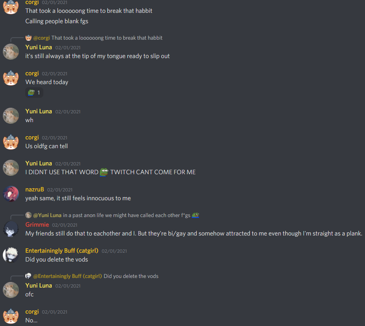Click corgi's avatar beside 'We heard today'

(11, 78)
